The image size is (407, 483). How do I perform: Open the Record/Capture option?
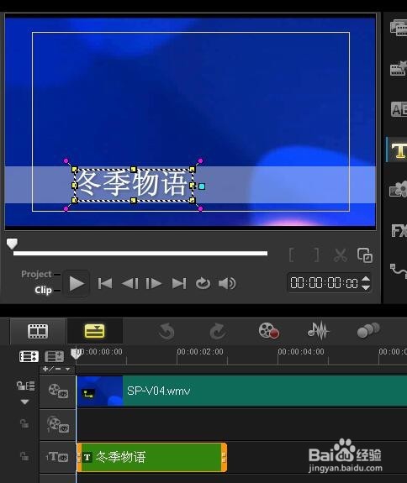tap(268, 331)
